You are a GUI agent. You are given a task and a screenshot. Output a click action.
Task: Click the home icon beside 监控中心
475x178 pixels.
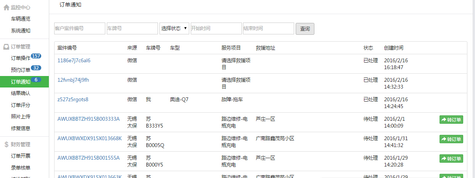click(6, 7)
